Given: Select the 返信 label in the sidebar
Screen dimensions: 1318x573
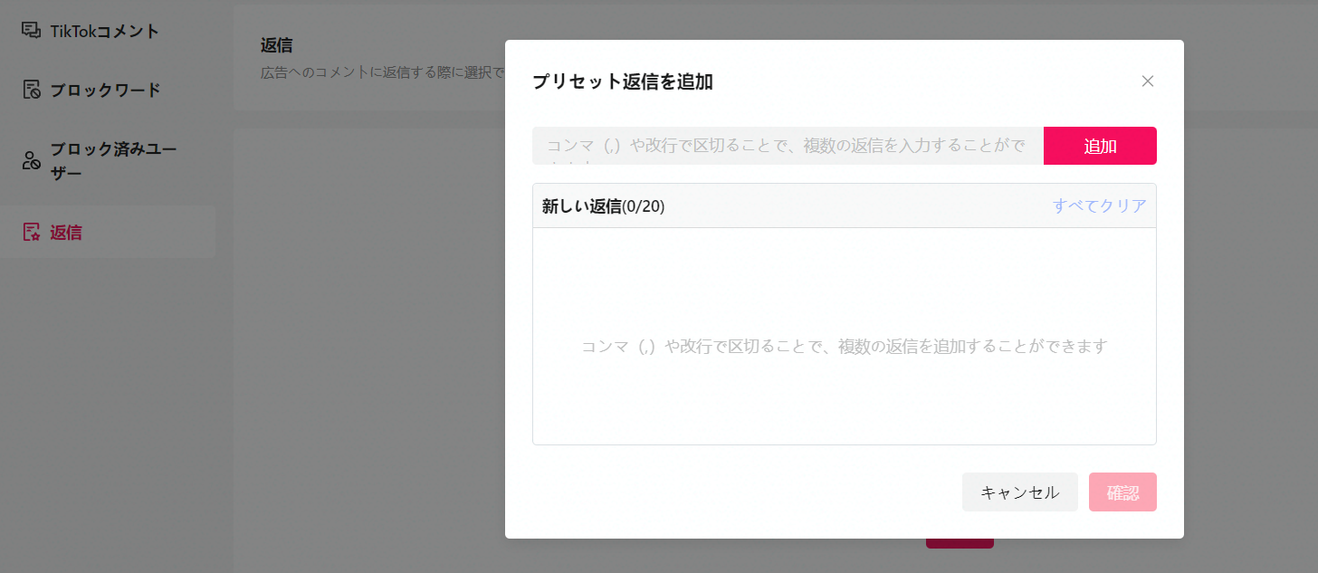Looking at the screenshot, I should [x=66, y=233].
